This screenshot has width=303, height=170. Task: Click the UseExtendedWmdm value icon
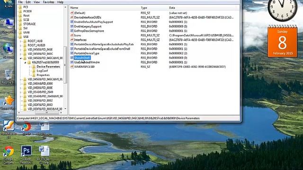(x=72, y=62)
